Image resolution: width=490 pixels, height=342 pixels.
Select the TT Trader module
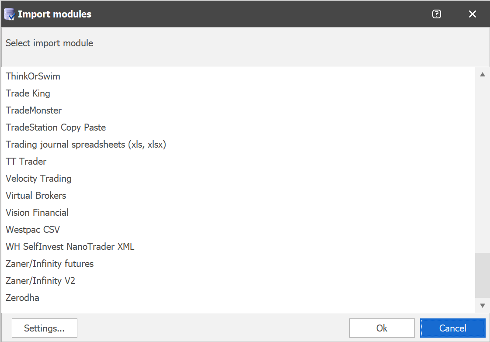[238, 162]
